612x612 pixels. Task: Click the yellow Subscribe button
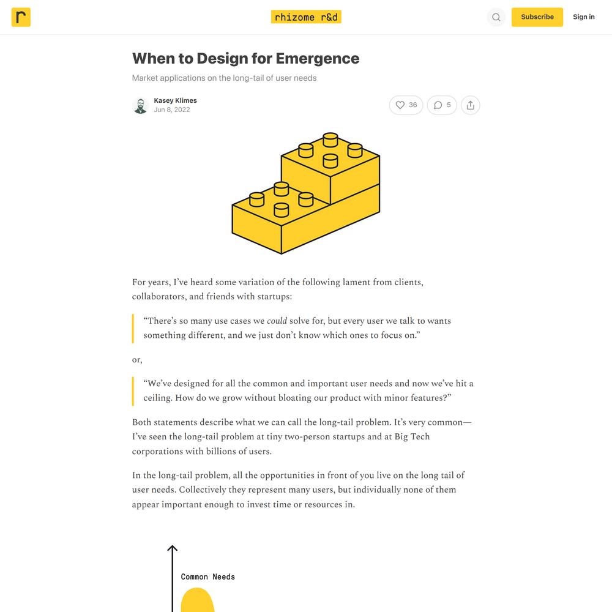coord(537,17)
